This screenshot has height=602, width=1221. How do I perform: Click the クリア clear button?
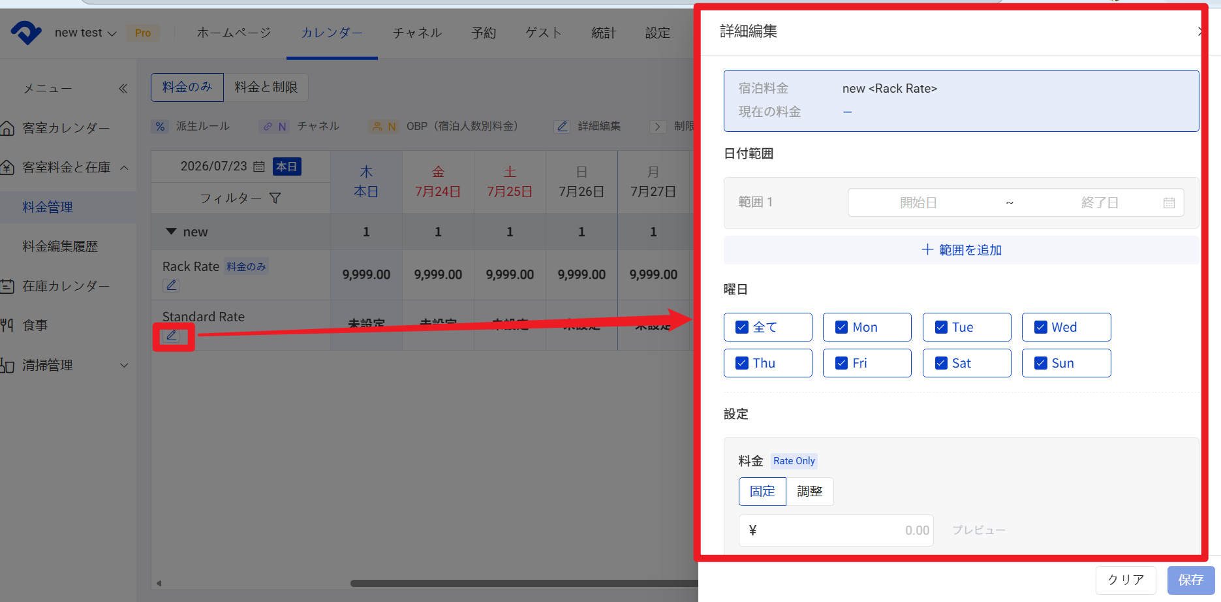[1126, 580]
